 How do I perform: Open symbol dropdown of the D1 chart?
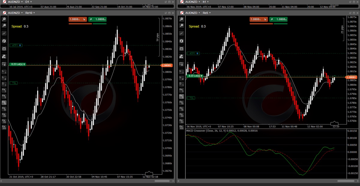point(16,2)
